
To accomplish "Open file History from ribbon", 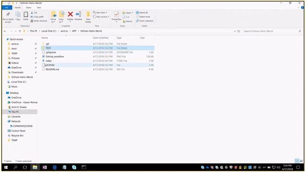I will coord(128,21).
